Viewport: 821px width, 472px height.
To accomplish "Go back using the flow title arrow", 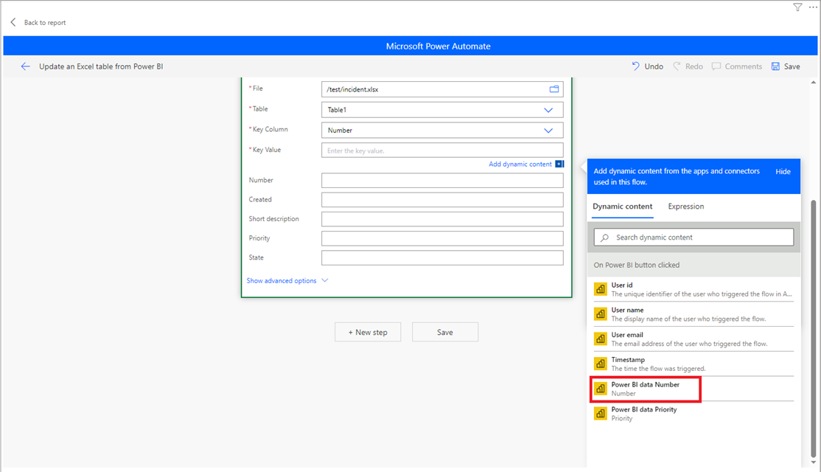I will pyautogui.click(x=25, y=66).
